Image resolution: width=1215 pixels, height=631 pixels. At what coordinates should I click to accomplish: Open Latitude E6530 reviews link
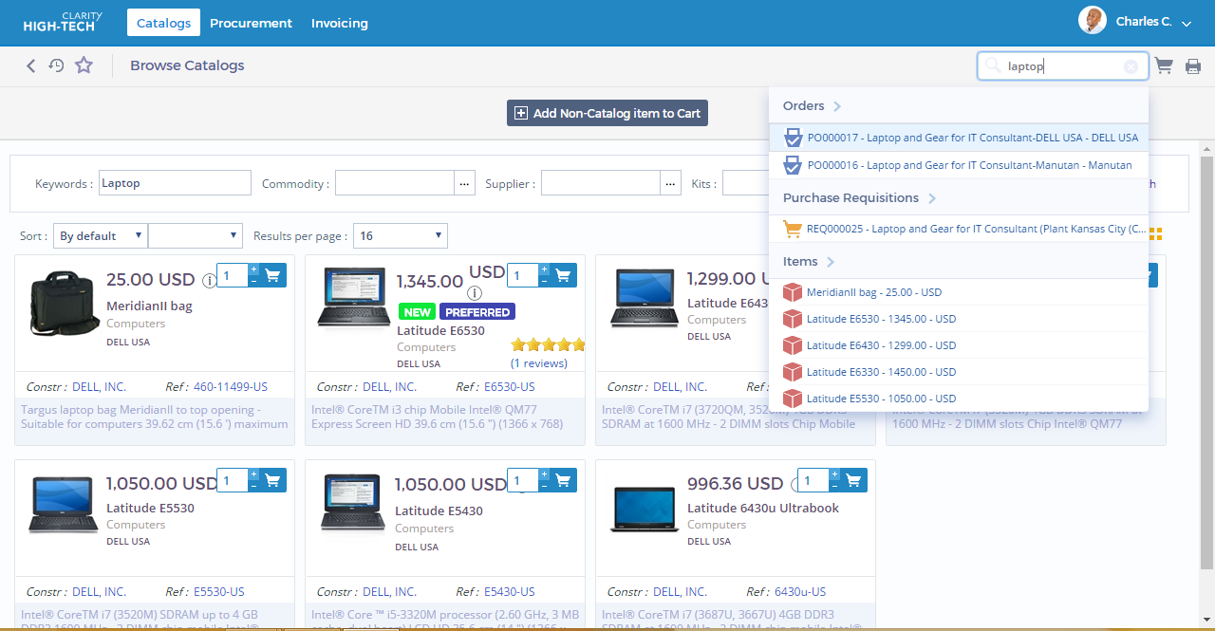click(x=539, y=363)
